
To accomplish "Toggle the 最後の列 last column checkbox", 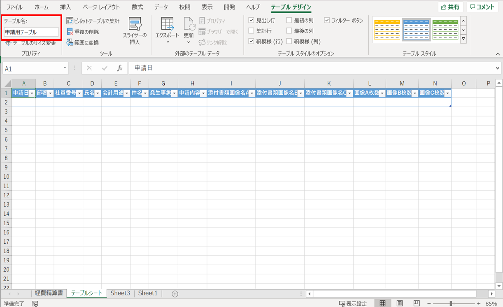I will click(289, 30).
